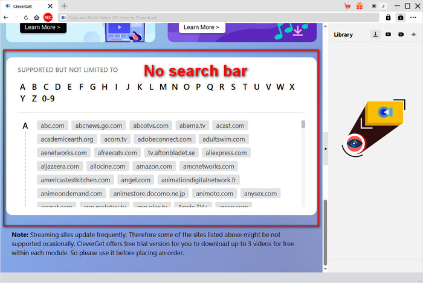The width and height of the screenshot is (423, 283).
Task: Open the aliexpress.com site tag
Action: [x=227, y=153]
